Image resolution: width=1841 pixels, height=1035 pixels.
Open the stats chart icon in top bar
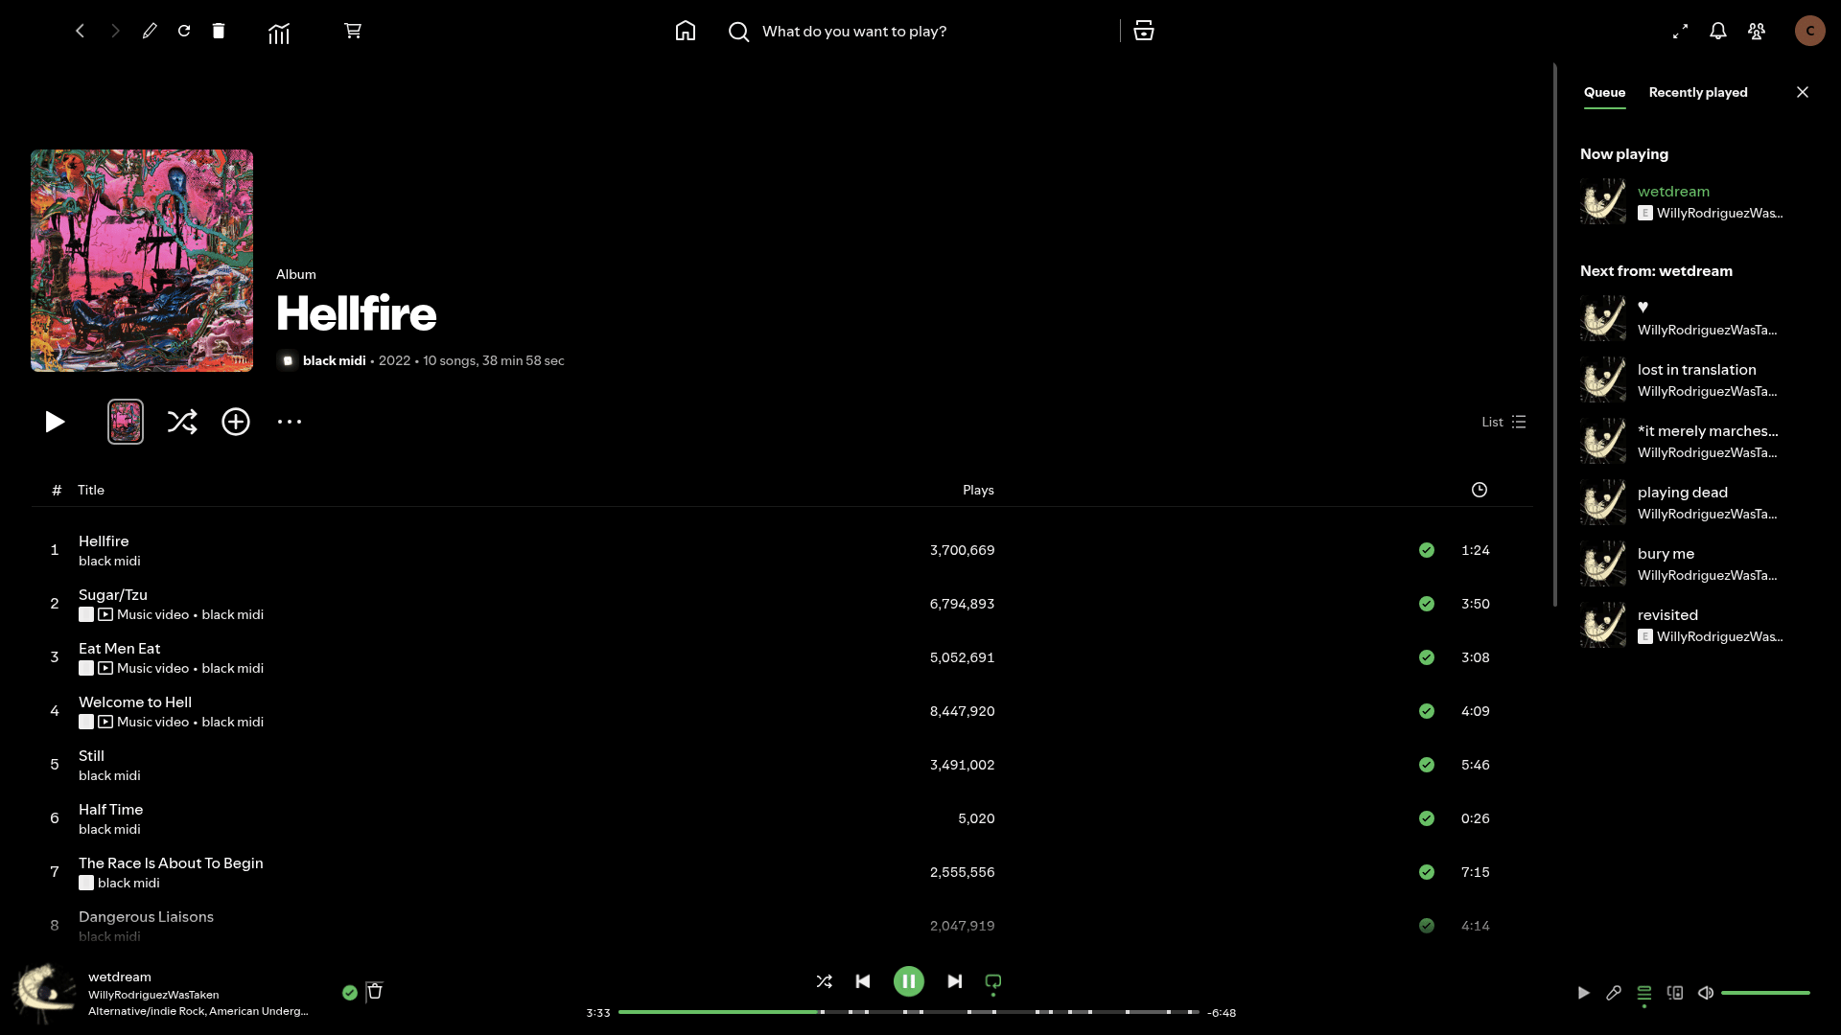point(279,34)
